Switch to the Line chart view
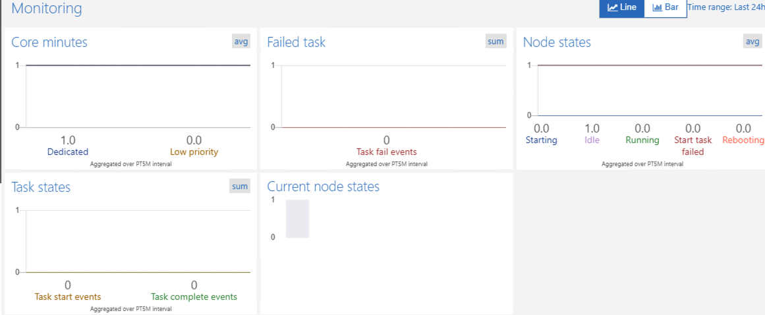The width and height of the screenshot is (765, 315). point(621,8)
